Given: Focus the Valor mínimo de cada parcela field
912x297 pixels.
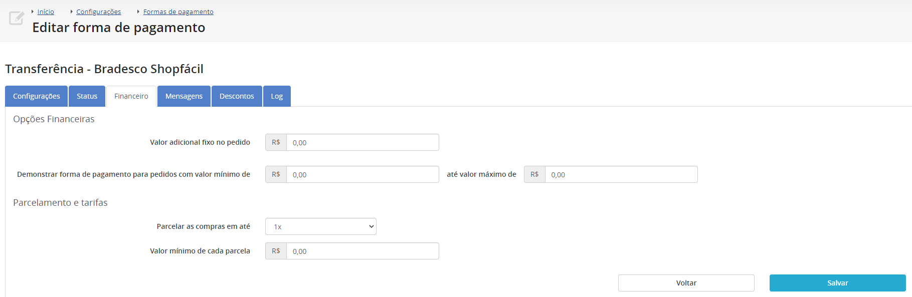Looking at the screenshot, I should (362, 251).
